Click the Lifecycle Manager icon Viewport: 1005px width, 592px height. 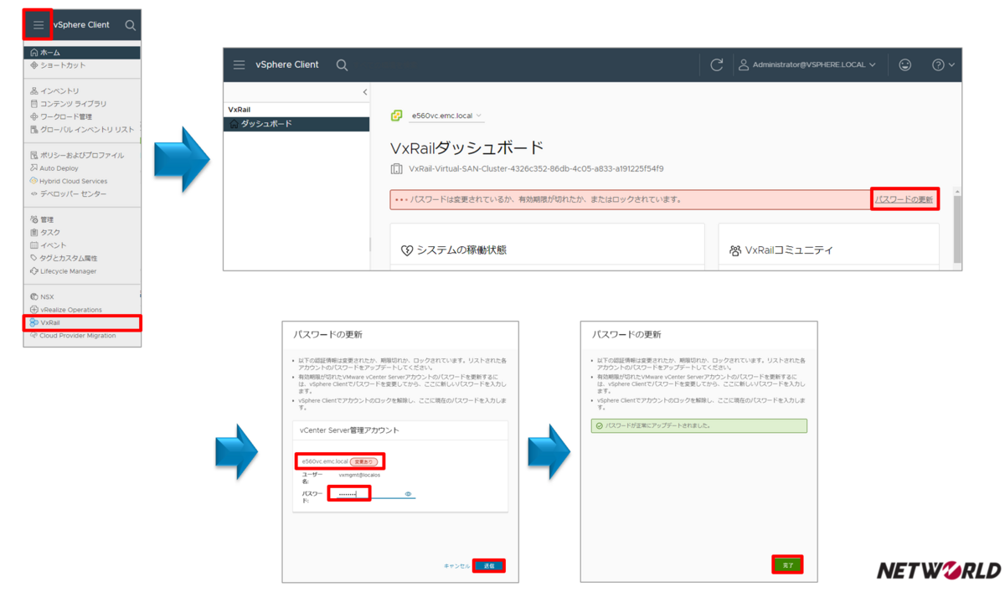[33, 271]
